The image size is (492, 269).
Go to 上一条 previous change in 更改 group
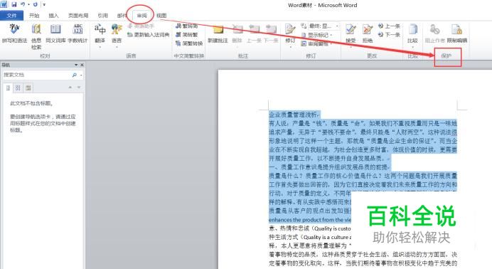pos(389,26)
